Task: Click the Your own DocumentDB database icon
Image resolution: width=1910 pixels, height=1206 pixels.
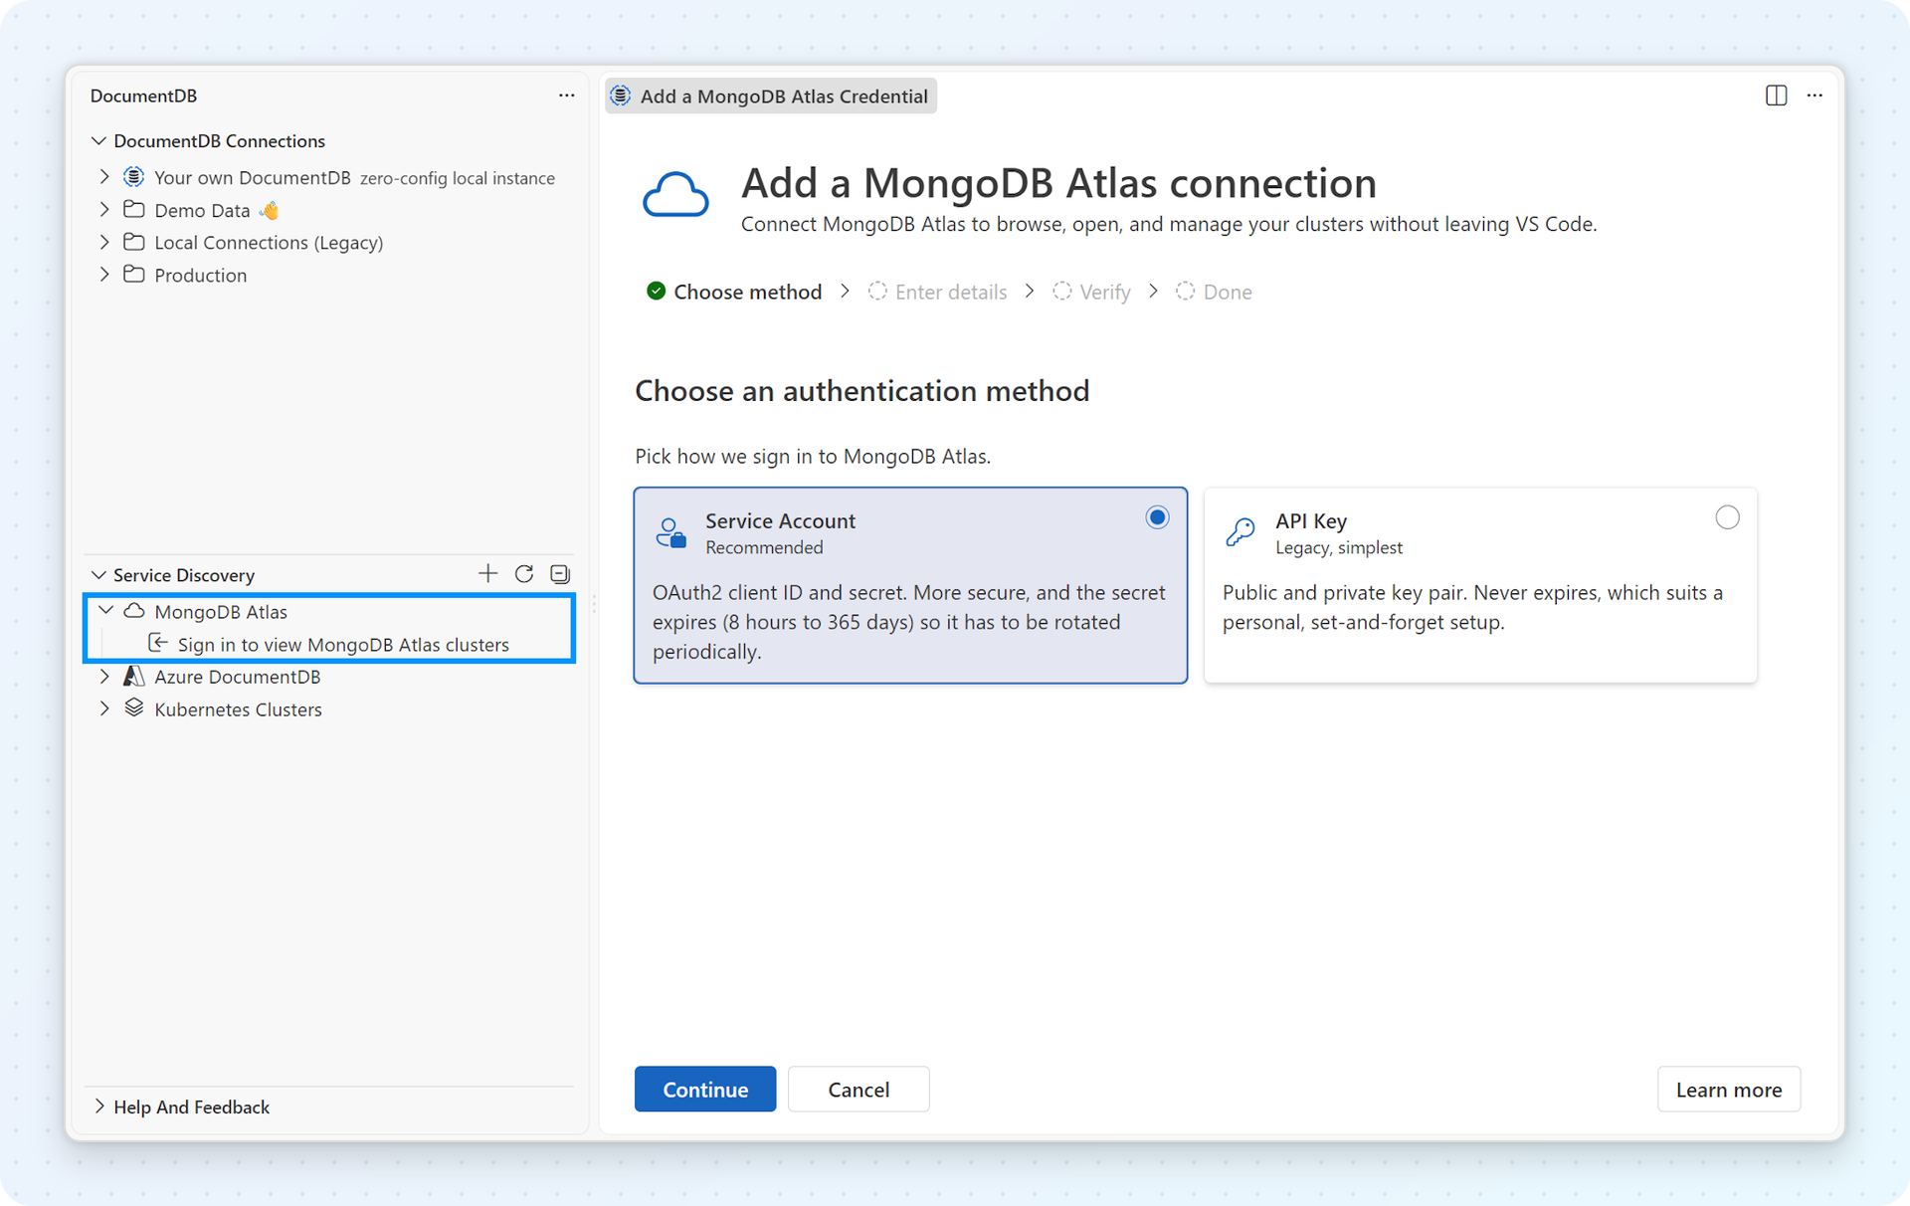Action: [134, 177]
